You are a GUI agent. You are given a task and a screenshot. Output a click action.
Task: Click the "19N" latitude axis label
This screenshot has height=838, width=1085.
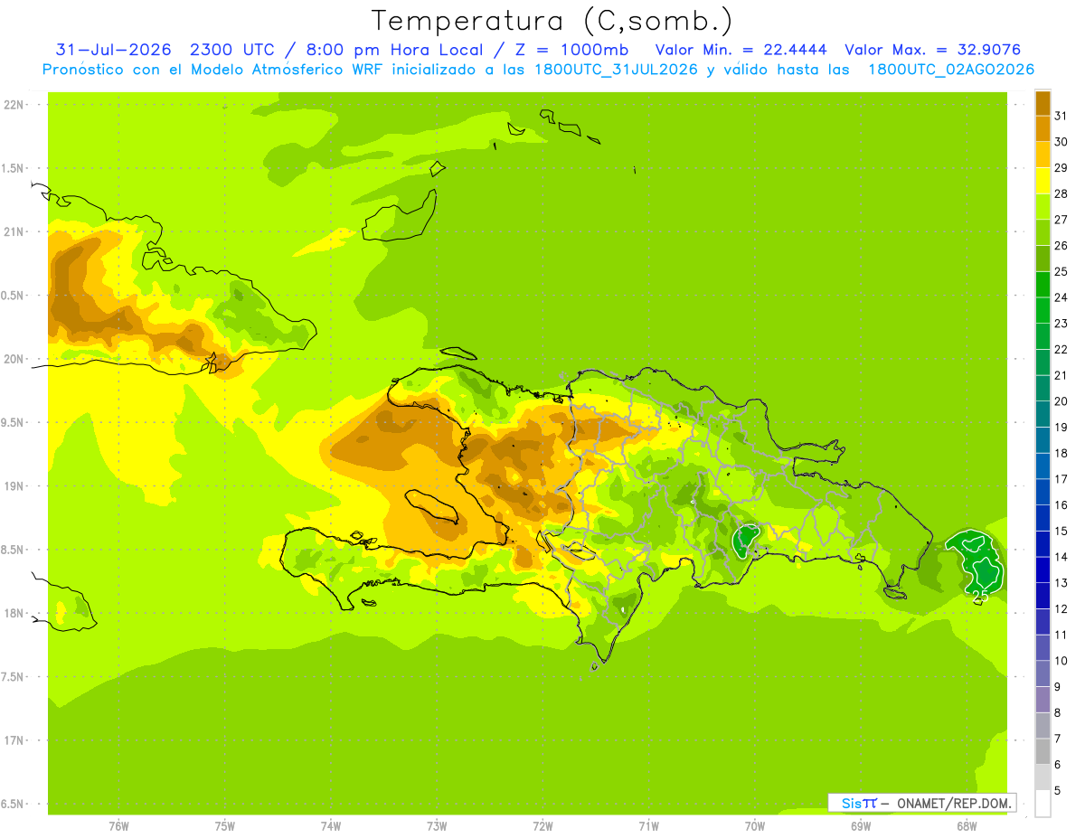[14, 486]
